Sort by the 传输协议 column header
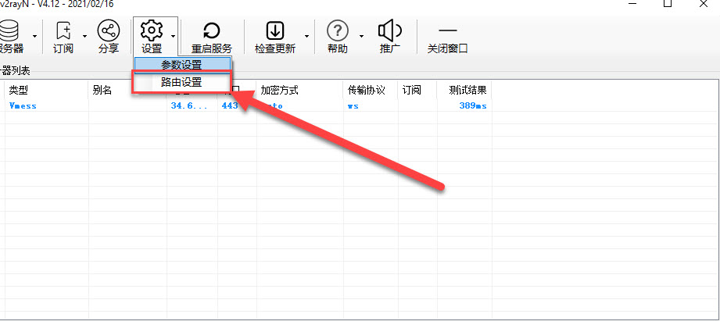The height and width of the screenshot is (321, 720). pyautogui.click(x=371, y=90)
